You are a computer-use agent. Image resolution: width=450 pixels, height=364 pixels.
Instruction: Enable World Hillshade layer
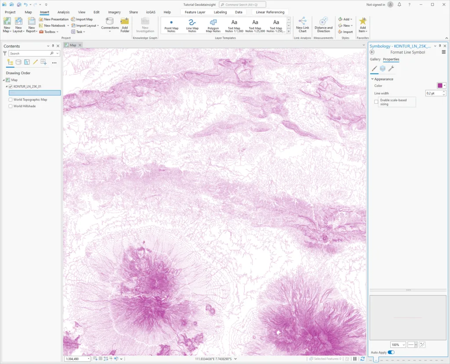[11, 106]
